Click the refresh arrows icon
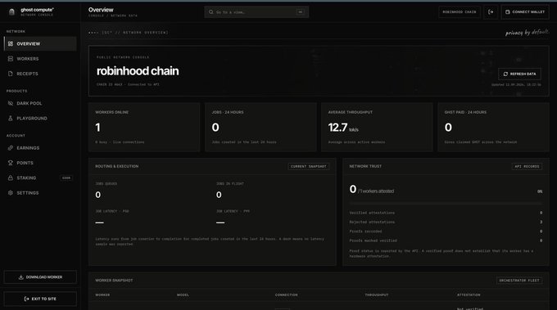 tap(505, 74)
